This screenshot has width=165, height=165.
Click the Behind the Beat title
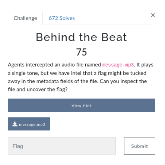click(x=82, y=37)
